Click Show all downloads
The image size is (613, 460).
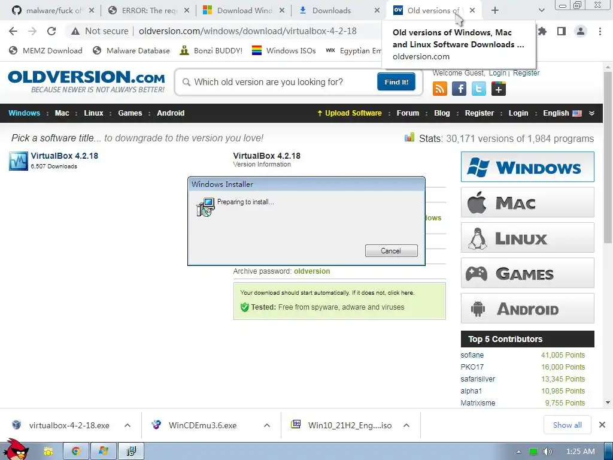(568, 425)
